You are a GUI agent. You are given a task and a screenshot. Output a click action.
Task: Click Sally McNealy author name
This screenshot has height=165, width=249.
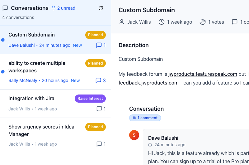pyautogui.click(x=23, y=80)
